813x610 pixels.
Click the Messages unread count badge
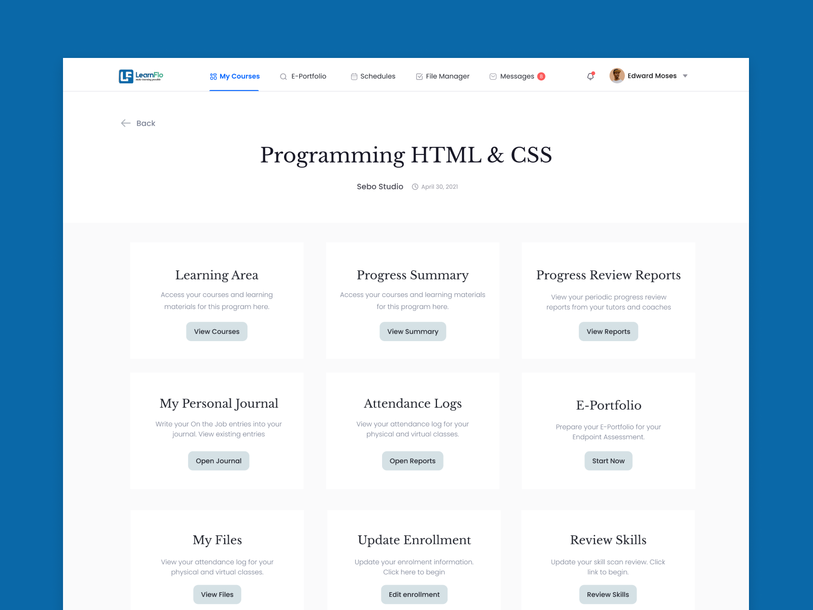(541, 76)
